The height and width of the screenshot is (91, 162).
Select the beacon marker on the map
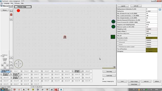click(65, 37)
